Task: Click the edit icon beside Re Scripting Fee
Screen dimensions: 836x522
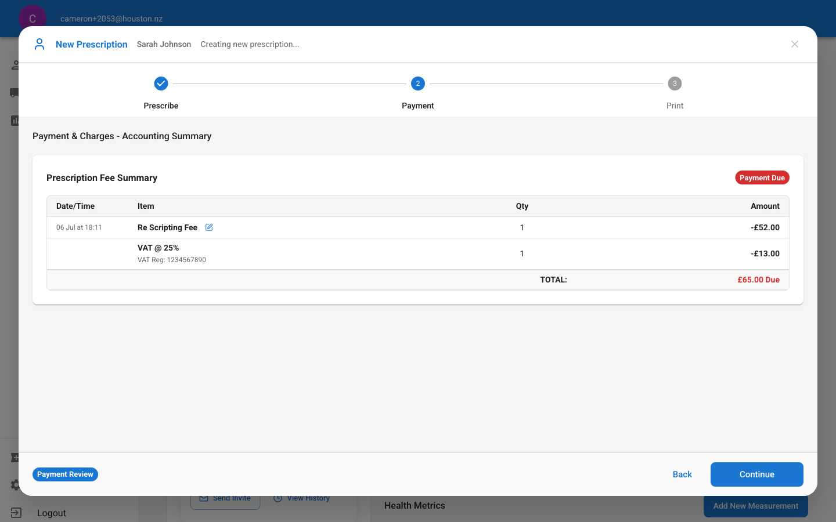Action: [209, 227]
